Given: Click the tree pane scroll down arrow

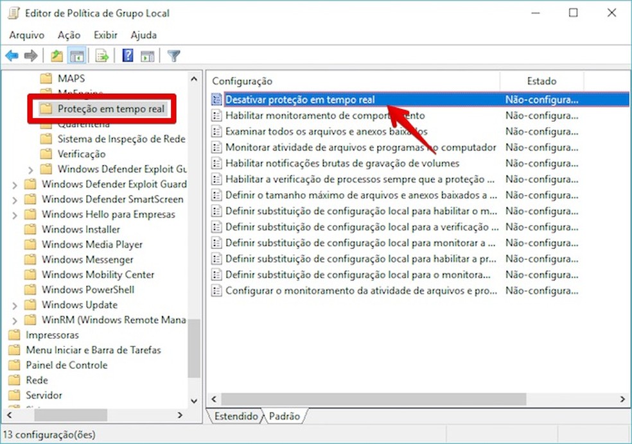Looking at the screenshot, I should (194, 398).
